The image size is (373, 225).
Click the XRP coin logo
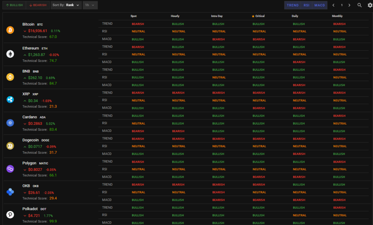pos(10,100)
